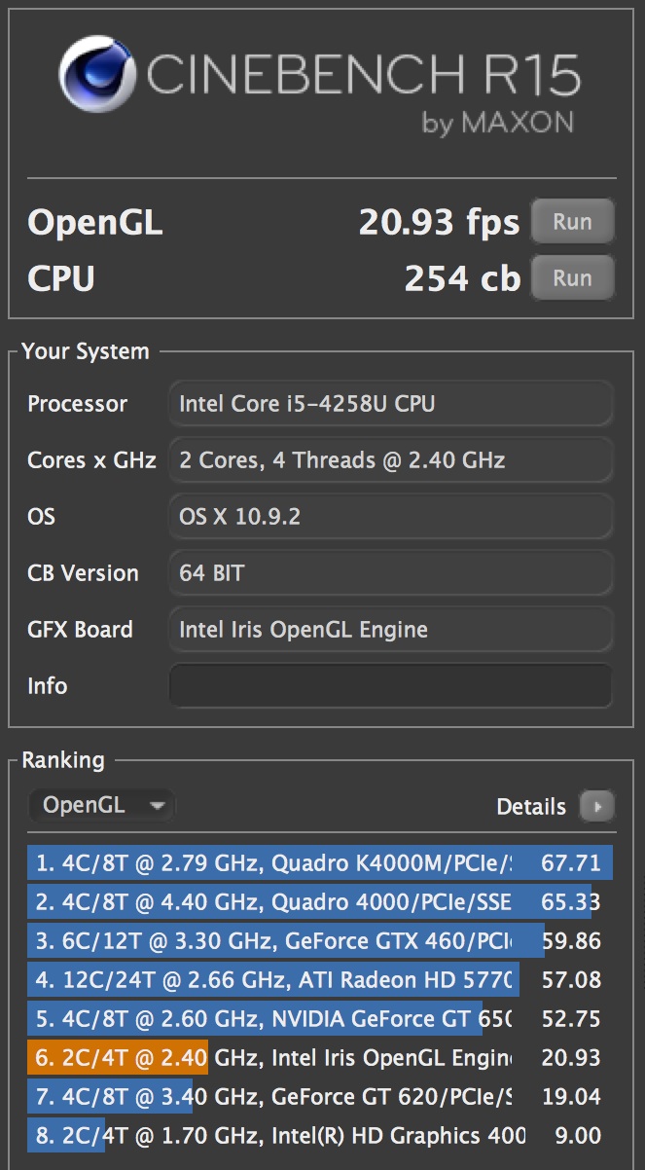Click the CB Version 64 BIT field
The height and width of the screenshot is (1170, 645).
coord(390,573)
